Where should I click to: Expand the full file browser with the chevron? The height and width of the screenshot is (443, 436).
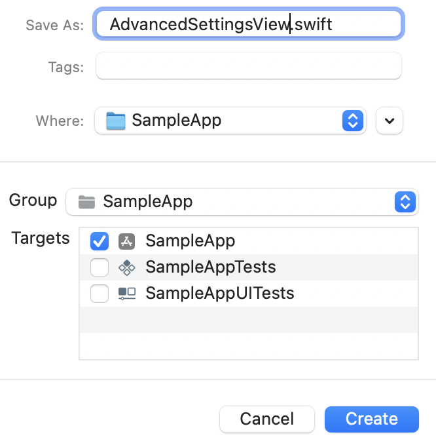tap(390, 121)
